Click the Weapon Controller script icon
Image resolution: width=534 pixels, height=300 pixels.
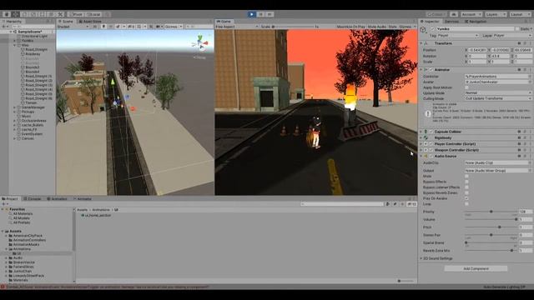coord(426,150)
